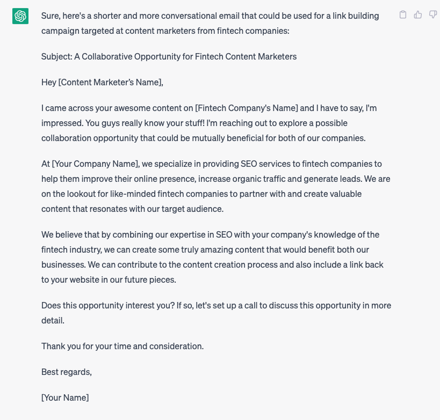Click the word 'detail.' after the call invitation
Screen dimensions: 440x420
click(x=53, y=321)
